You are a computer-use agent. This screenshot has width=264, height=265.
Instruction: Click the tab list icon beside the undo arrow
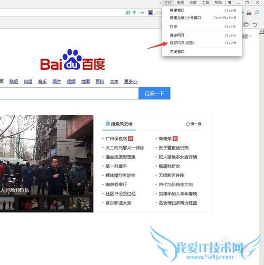pos(246,24)
